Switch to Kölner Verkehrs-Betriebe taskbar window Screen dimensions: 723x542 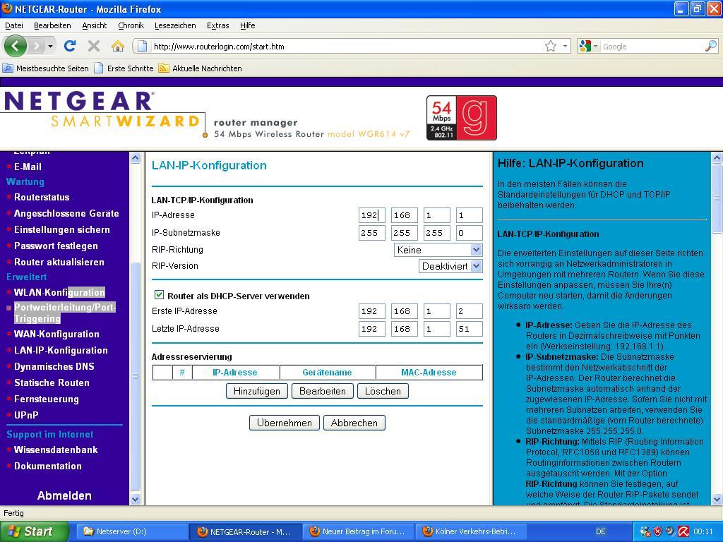pyautogui.click(x=470, y=531)
